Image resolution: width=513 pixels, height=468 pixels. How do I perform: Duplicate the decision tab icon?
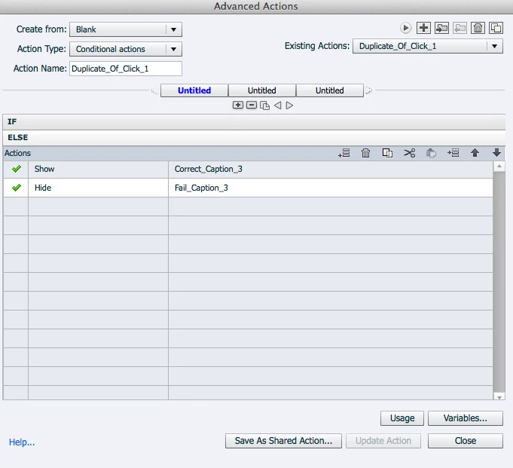pos(264,106)
